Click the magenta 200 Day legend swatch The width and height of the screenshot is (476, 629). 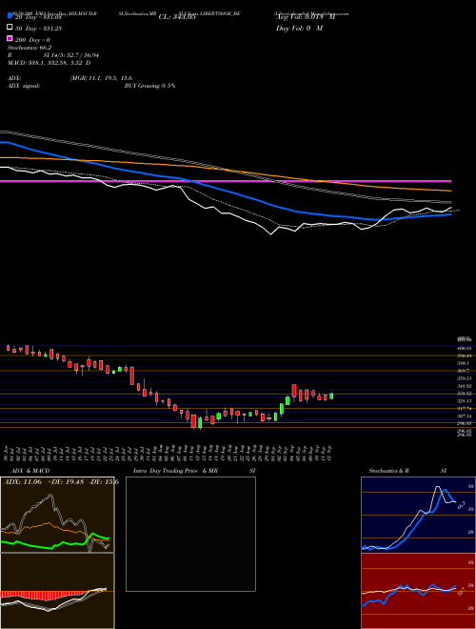(x=10, y=39)
